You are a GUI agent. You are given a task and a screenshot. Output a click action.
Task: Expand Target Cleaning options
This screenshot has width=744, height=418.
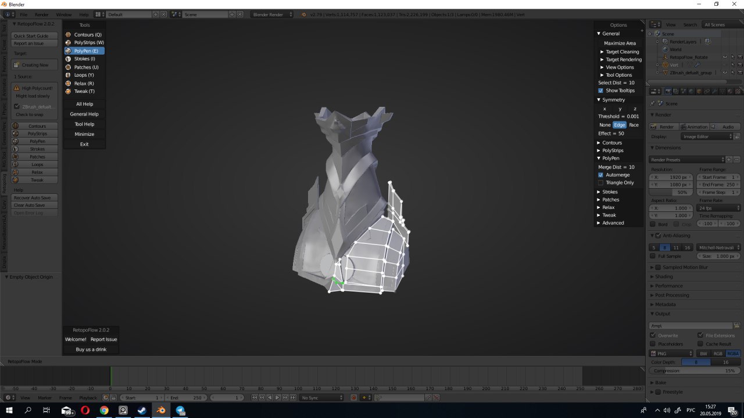(x=620, y=52)
